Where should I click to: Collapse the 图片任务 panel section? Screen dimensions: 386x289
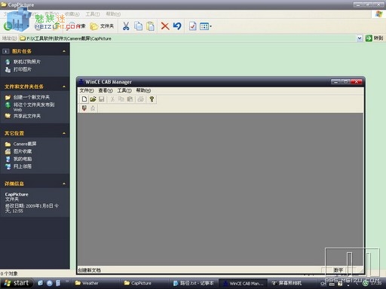(x=64, y=51)
